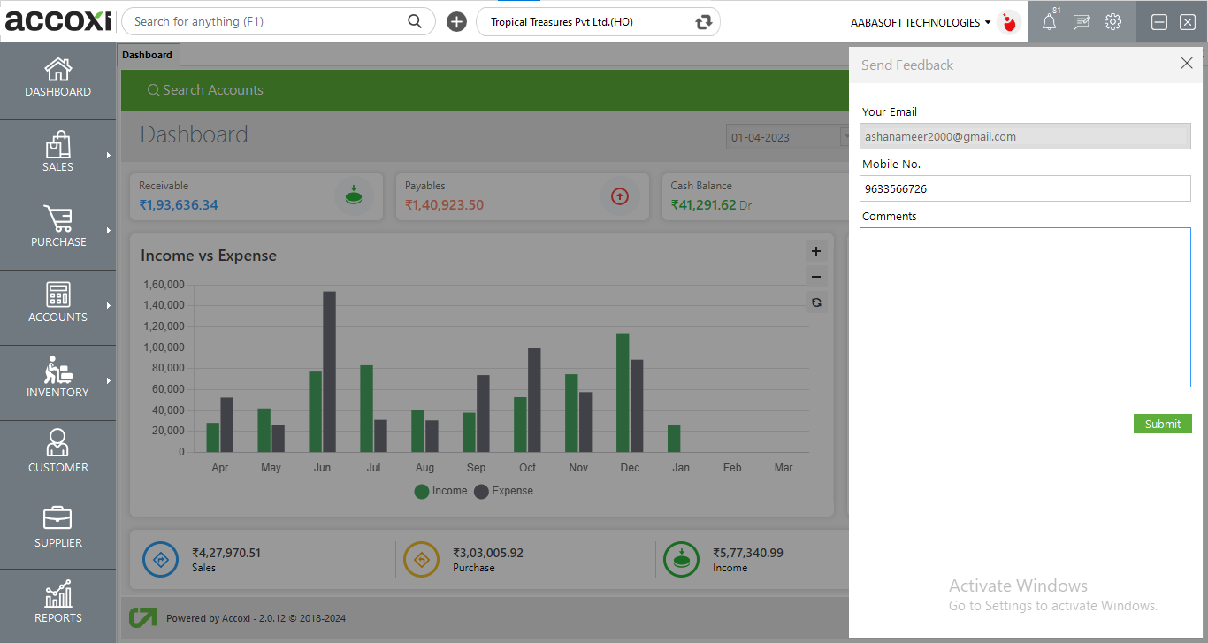
Task: Open the feedback message icon
Action: 1081,23
